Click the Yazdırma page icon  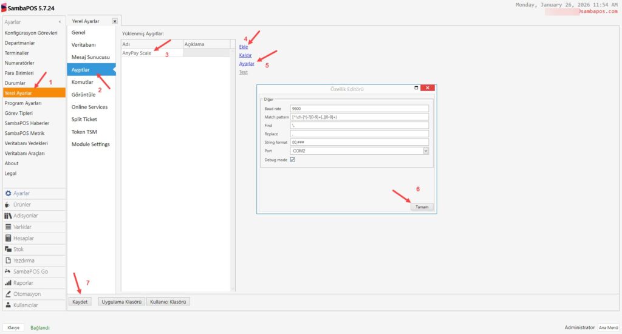click(8, 261)
